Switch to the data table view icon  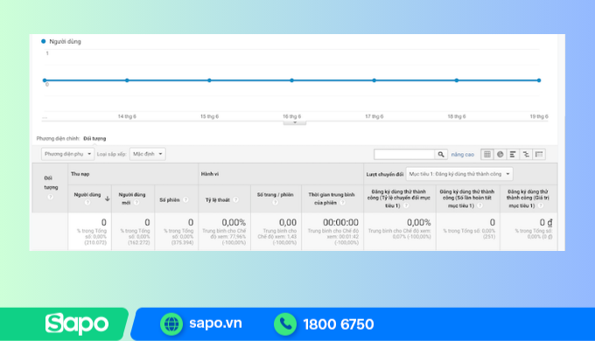487,155
